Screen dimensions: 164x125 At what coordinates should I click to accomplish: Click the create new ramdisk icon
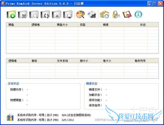pos(11,14)
